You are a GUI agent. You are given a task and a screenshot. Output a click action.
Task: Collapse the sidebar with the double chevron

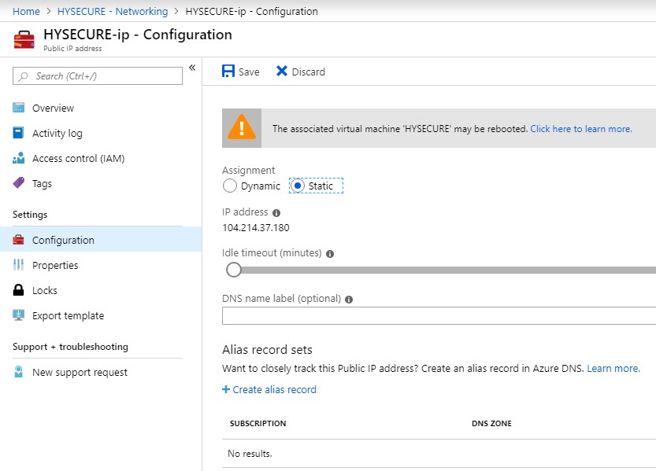coord(191,68)
